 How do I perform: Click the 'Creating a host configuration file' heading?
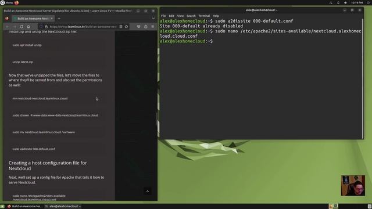point(48,165)
